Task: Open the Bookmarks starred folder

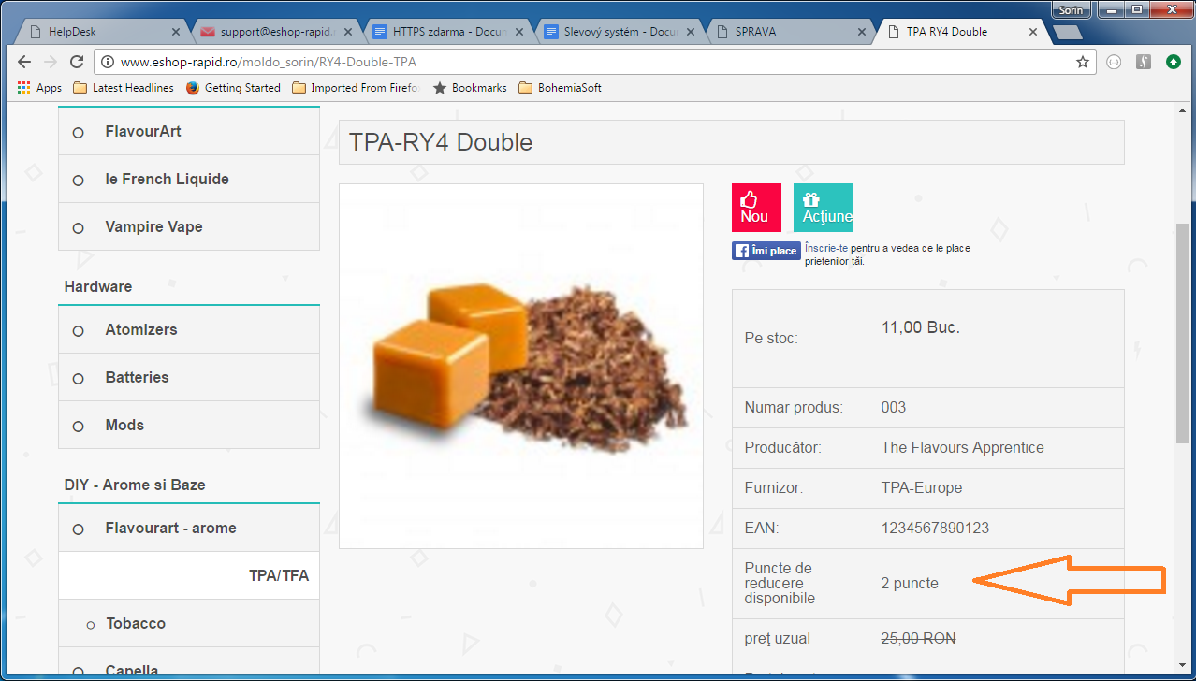Action: pos(470,88)
